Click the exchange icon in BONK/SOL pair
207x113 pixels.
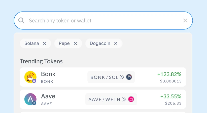pos(129,77)
